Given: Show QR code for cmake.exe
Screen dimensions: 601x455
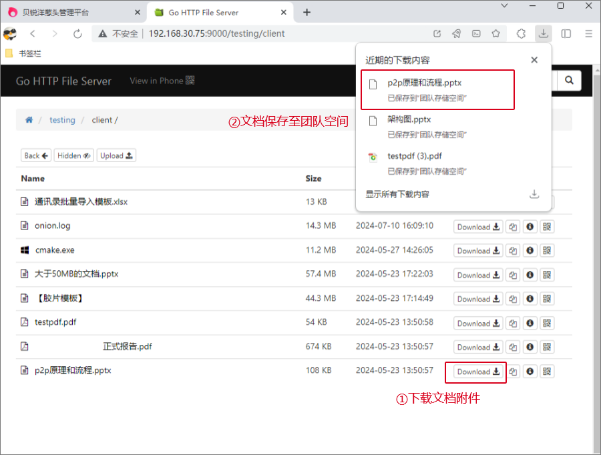Looking at the screenshot, I should (x=547, y=250).
